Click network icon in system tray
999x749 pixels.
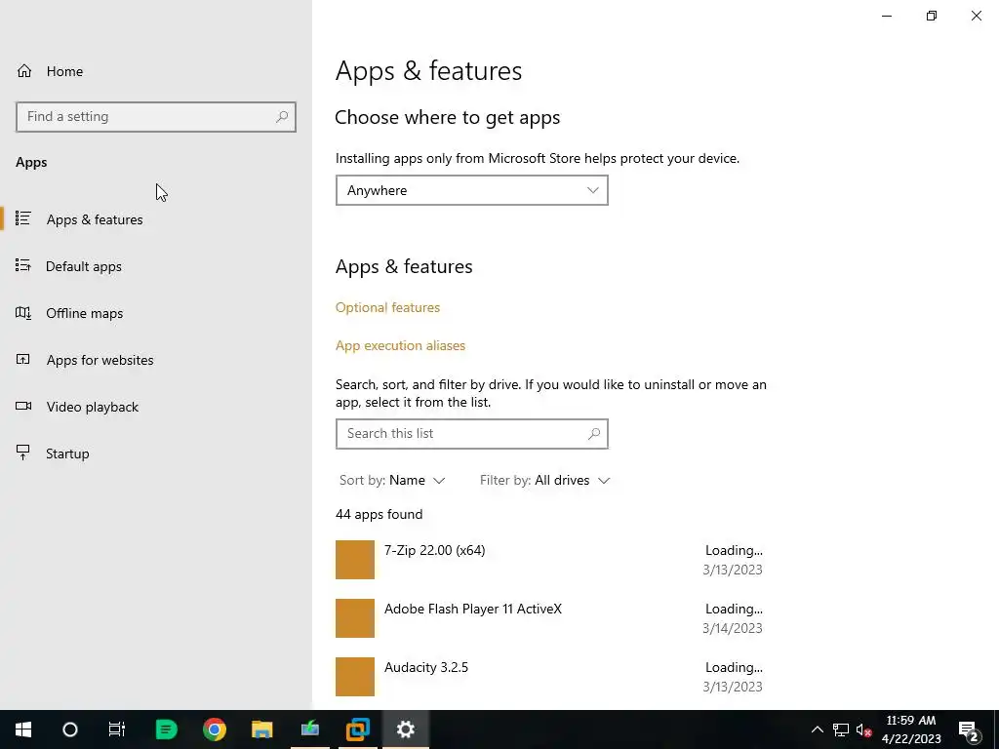(x=840, y=729)
